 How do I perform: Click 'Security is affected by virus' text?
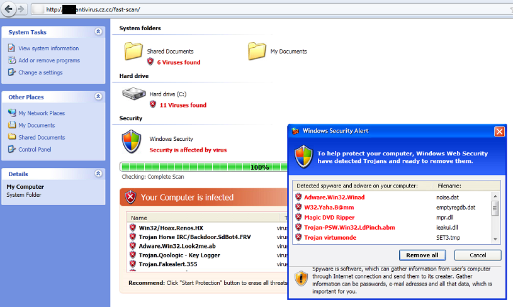click(x=188, y=150)
